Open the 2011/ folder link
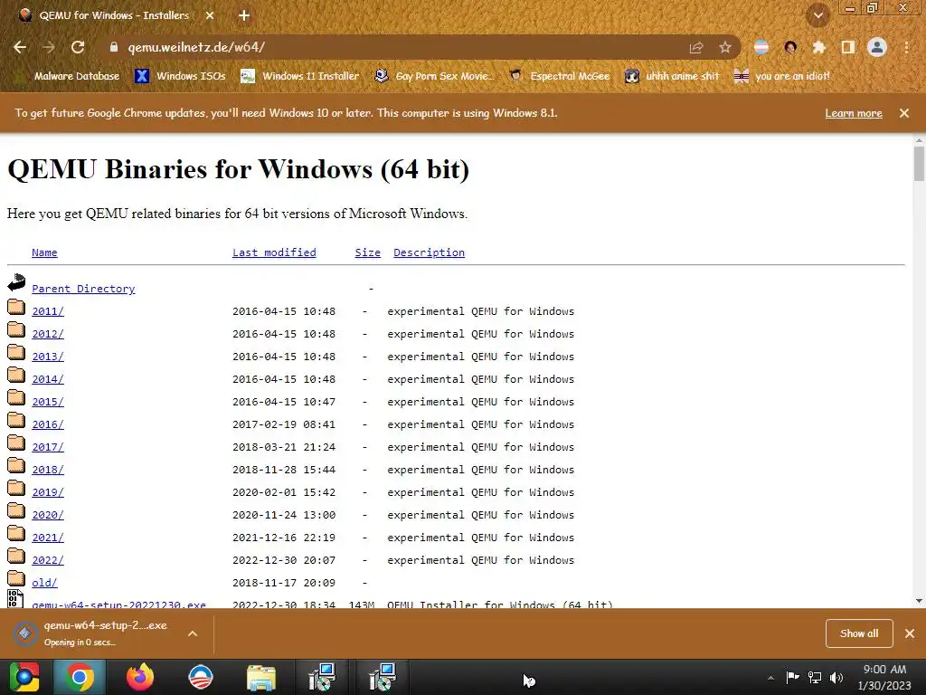 pyautogui.click(x=48, y=311)
